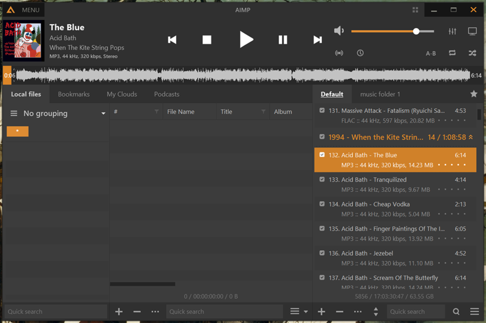
Task: Open filter on the # column
Action: tap(157, 112)
